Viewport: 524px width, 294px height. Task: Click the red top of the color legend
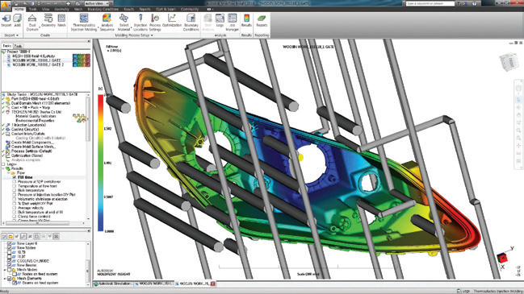click(101, 99)
